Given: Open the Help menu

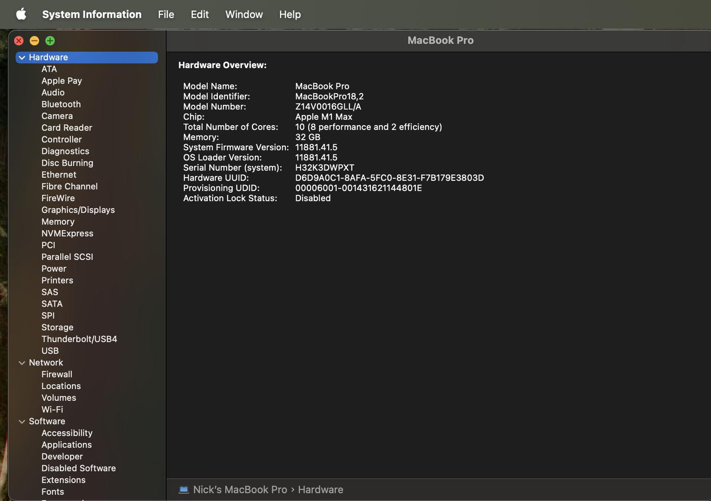Looking at the screenshot, I should pos(290,14).
